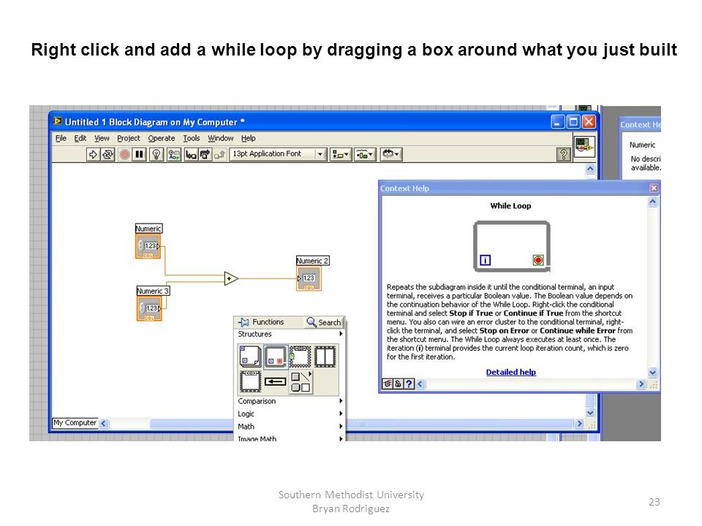Click Context Help scroll right arrow
702x526 pixels.
pos(641,384)
